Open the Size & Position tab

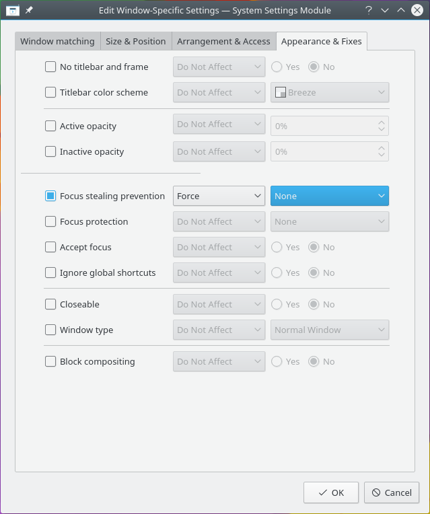click(x=136, y=41)
